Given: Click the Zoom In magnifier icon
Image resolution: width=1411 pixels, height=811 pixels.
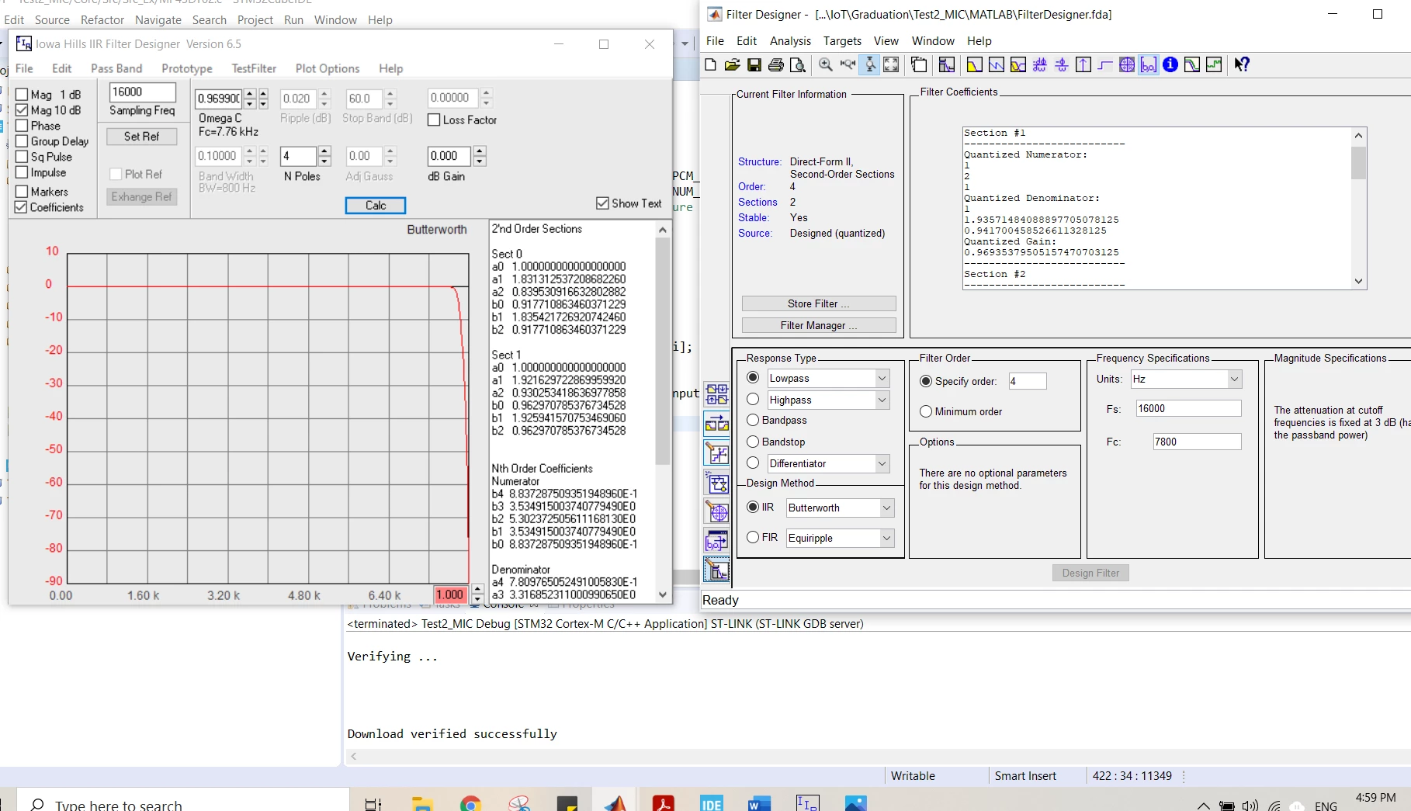Looking at the screenshot, I should (826, 64).
